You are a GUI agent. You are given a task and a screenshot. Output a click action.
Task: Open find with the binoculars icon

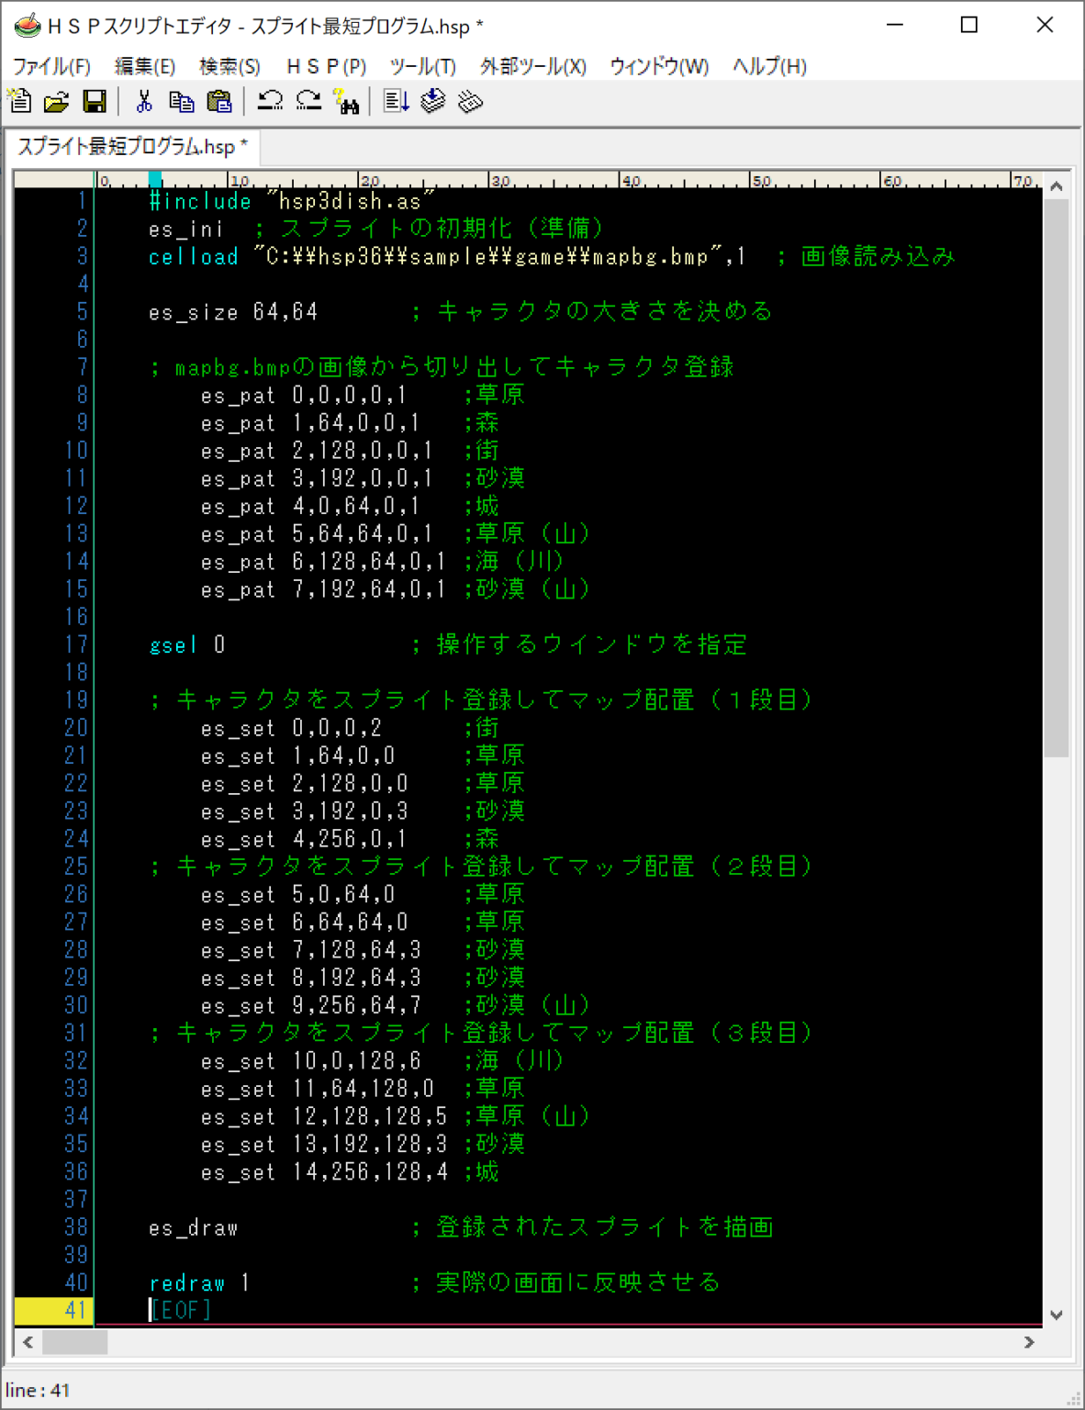pos(347,101)
